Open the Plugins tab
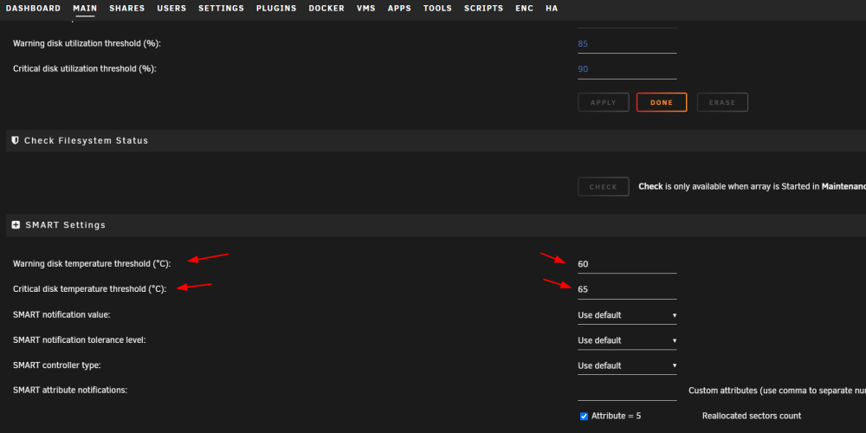The width and height of the screenshot is (866, 433). (277, 9)
